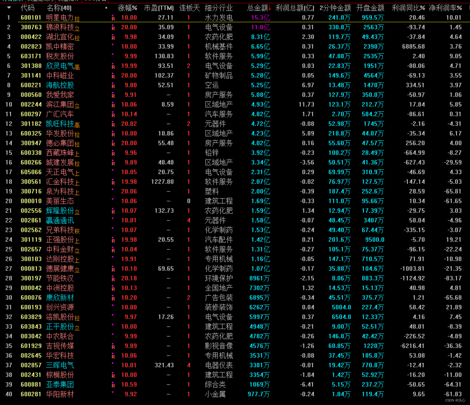Click the R marker in 德必集团 row
The width and height of the screenshot is (470, 405).
coord(113,144)
